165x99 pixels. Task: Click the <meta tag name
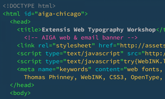pos(26,69)
